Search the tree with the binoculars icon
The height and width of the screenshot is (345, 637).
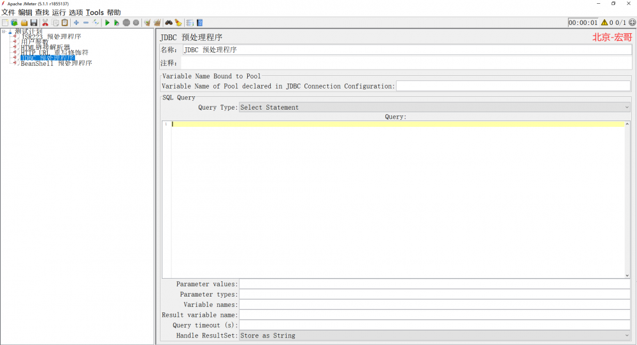169,23
